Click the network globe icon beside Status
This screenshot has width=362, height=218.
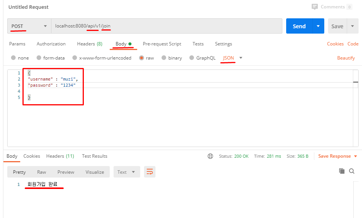[210, 156]
